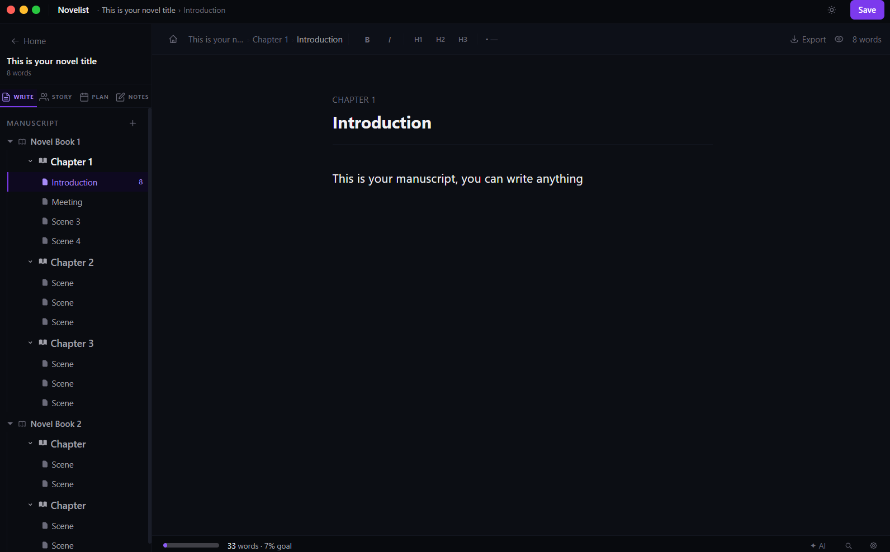The width and height of the screenshot is (890, 552).
Task: Select the Meeting scene in the manuscript
Action: tap(67, 202)
